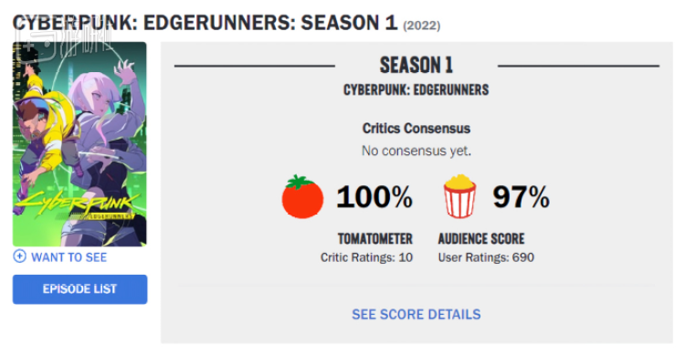The width and height of the screenshot is (685, 356).
Task: Click the plus circle Want to See icon
Action: pyautogui.click(x=19, y=257)
